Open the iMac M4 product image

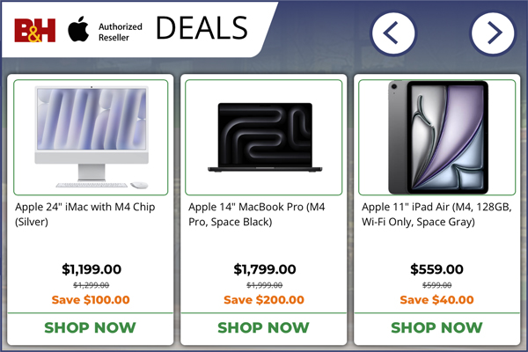click(x=91, y=137)
